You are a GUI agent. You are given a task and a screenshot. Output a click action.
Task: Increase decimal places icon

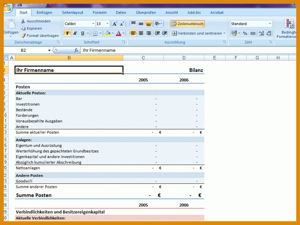(261, 33)
